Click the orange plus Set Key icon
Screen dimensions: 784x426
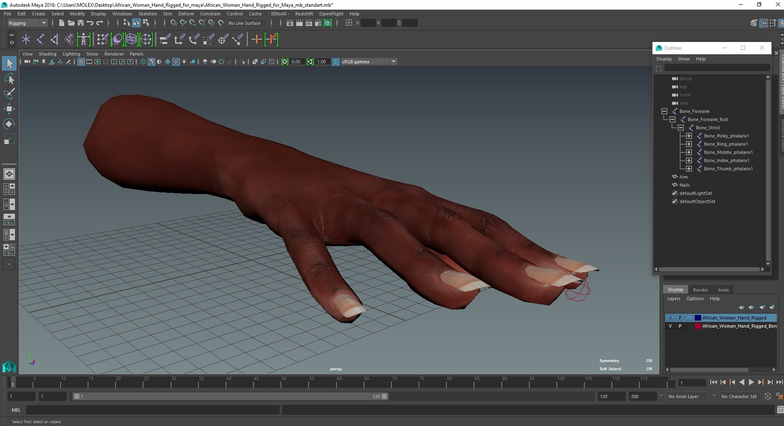point(256,40)
